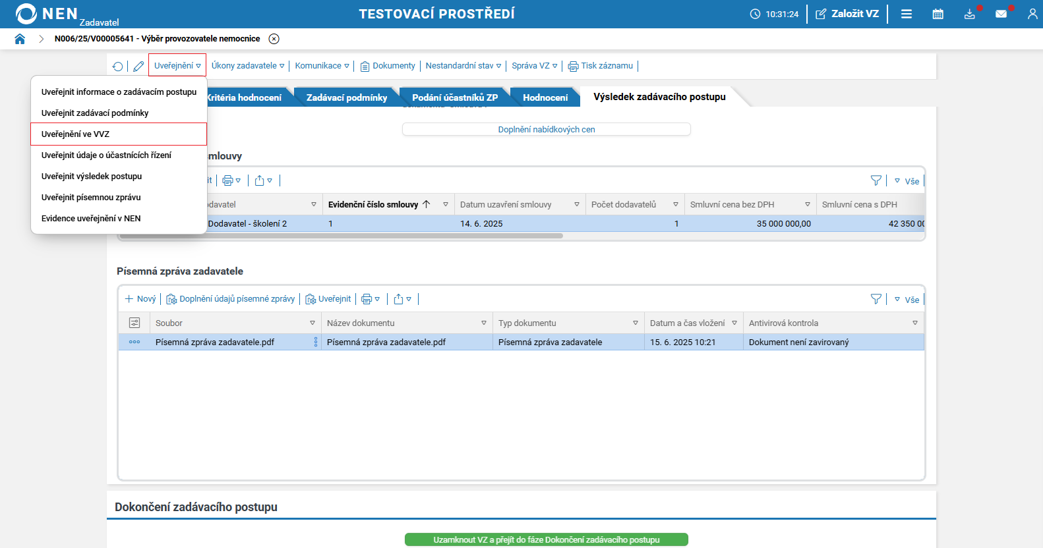Click the Založit VZ button

click(x=847, y=14)
